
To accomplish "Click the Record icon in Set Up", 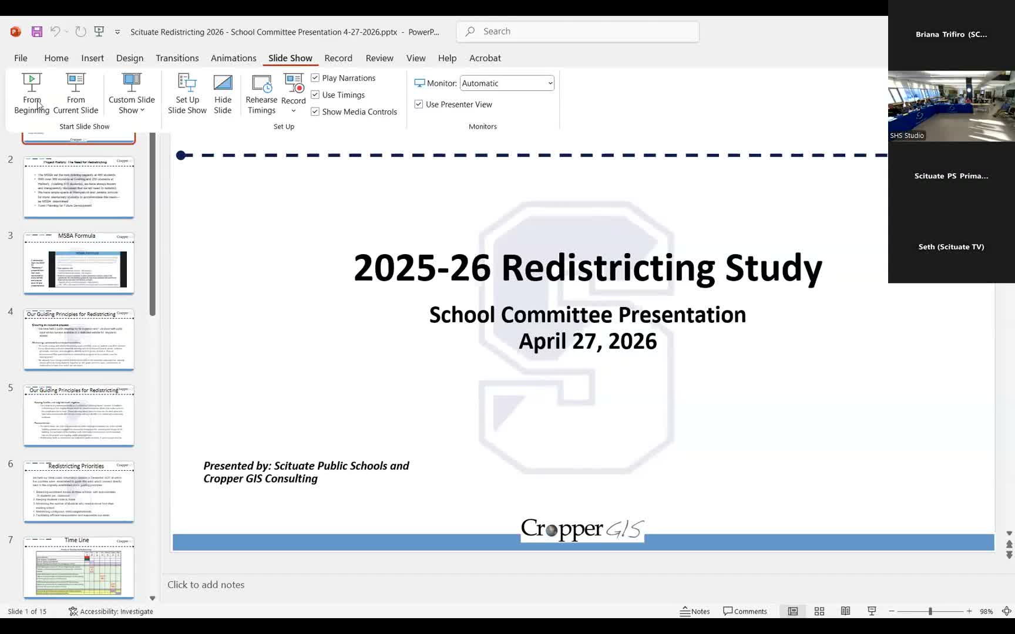I will pyautogui.click(x=294, y=83).
